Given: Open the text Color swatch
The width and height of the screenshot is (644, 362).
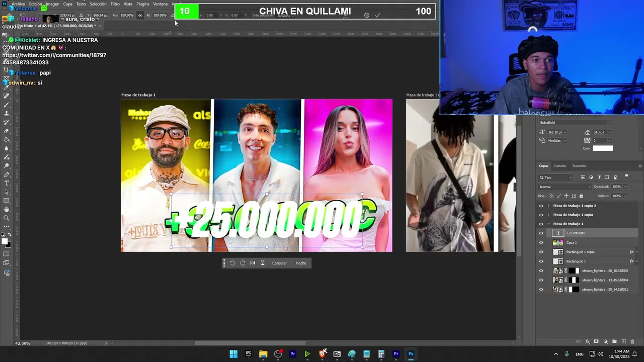Looking at the screenshot, I should [x=603, y=148].
